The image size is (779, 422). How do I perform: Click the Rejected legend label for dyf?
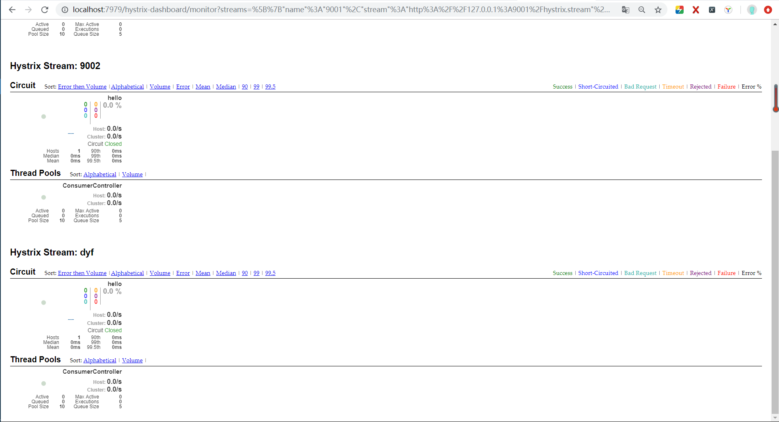(x=701, y=273)
